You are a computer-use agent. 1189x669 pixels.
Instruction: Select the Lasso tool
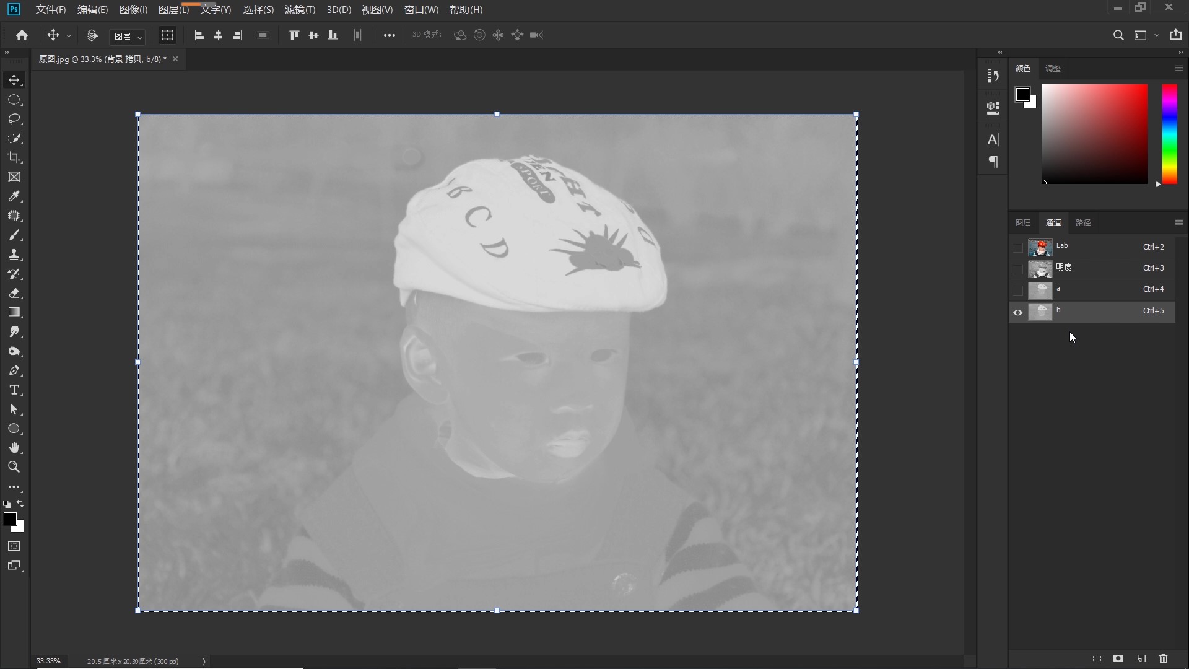point(14,119)
